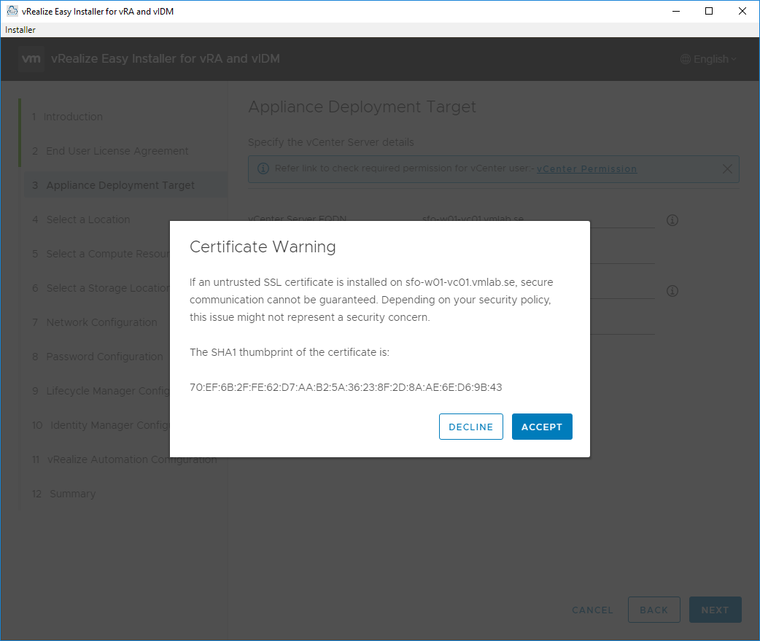Click the SHA1 thumbprint value
Screen dimensions: 760x641
(346, 387)
